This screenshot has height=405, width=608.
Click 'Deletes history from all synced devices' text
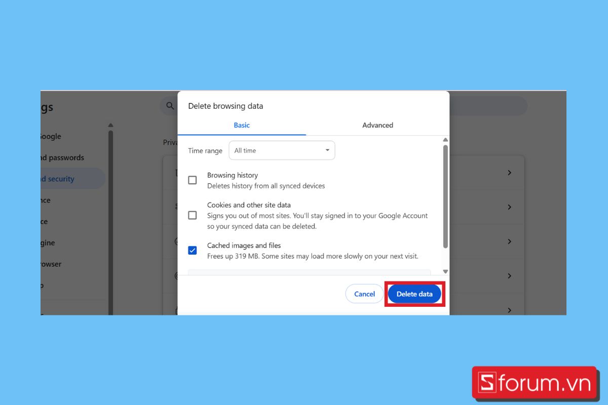[266, 186]
